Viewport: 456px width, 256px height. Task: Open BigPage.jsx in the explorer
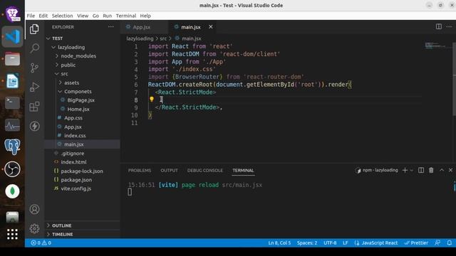[x=81, y=100]
